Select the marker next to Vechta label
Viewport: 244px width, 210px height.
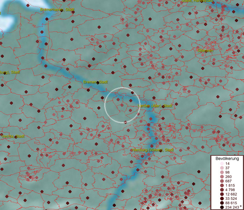(16, 137)
